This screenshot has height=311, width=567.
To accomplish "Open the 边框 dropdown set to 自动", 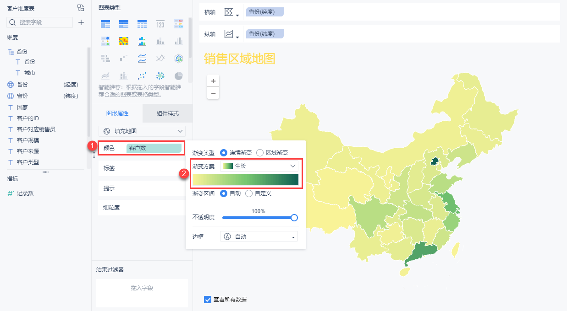I will point(259,236).
